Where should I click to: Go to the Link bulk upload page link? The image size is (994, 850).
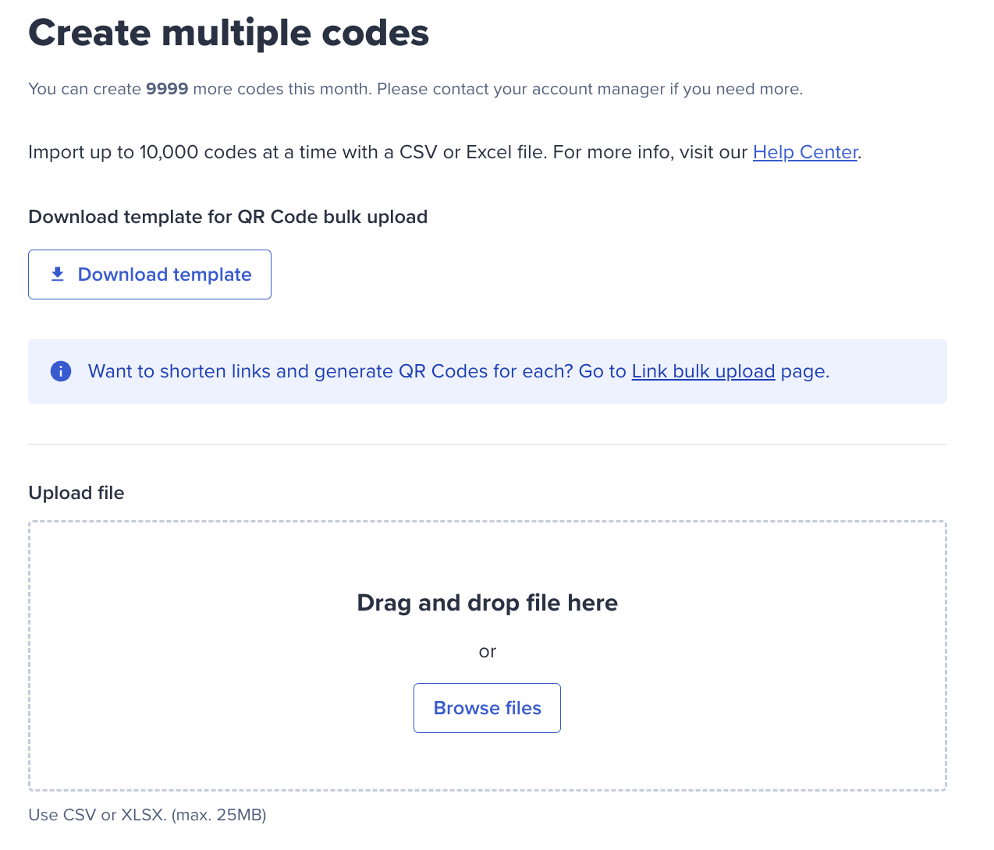pos(703,371)
